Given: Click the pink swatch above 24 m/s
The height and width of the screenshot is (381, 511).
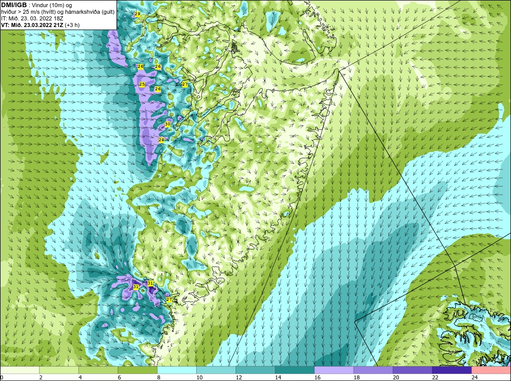Looking at the screenshot, I should [491, 370].
